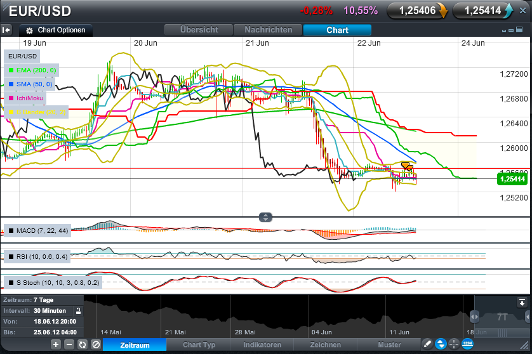Screen dimensions: 532x354
Task: Open the Zeichnen bottom tab
Action: [326, 345]
